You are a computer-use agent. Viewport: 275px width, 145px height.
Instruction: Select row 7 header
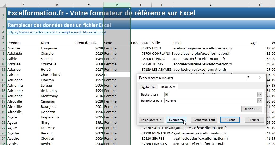click(x=3, y=48)
